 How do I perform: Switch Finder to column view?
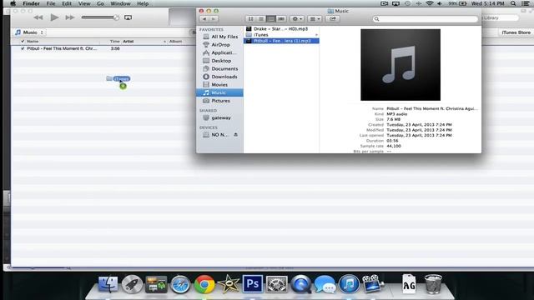tap(271, 18)
